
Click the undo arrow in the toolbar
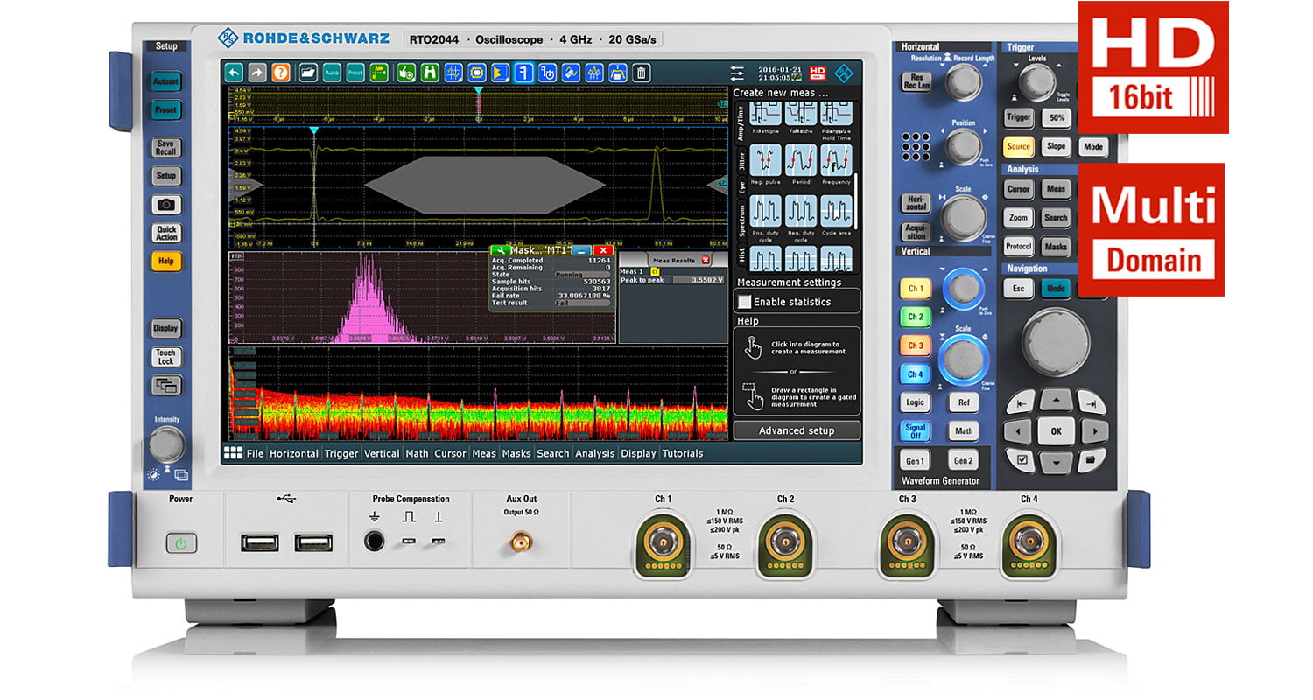(234, 73)
